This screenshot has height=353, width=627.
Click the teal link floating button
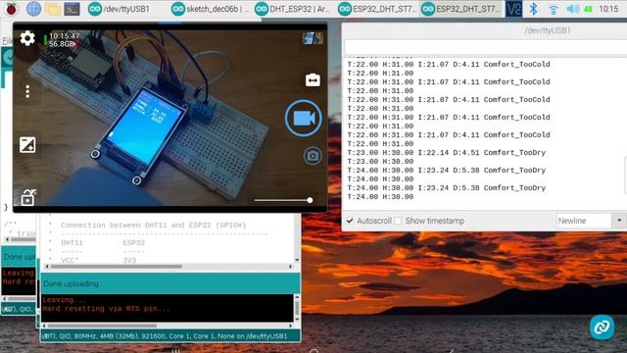[602, 327]
